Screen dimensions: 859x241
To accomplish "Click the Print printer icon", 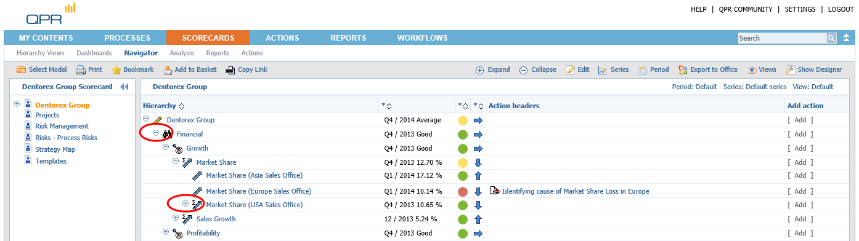I will point(80,69).
